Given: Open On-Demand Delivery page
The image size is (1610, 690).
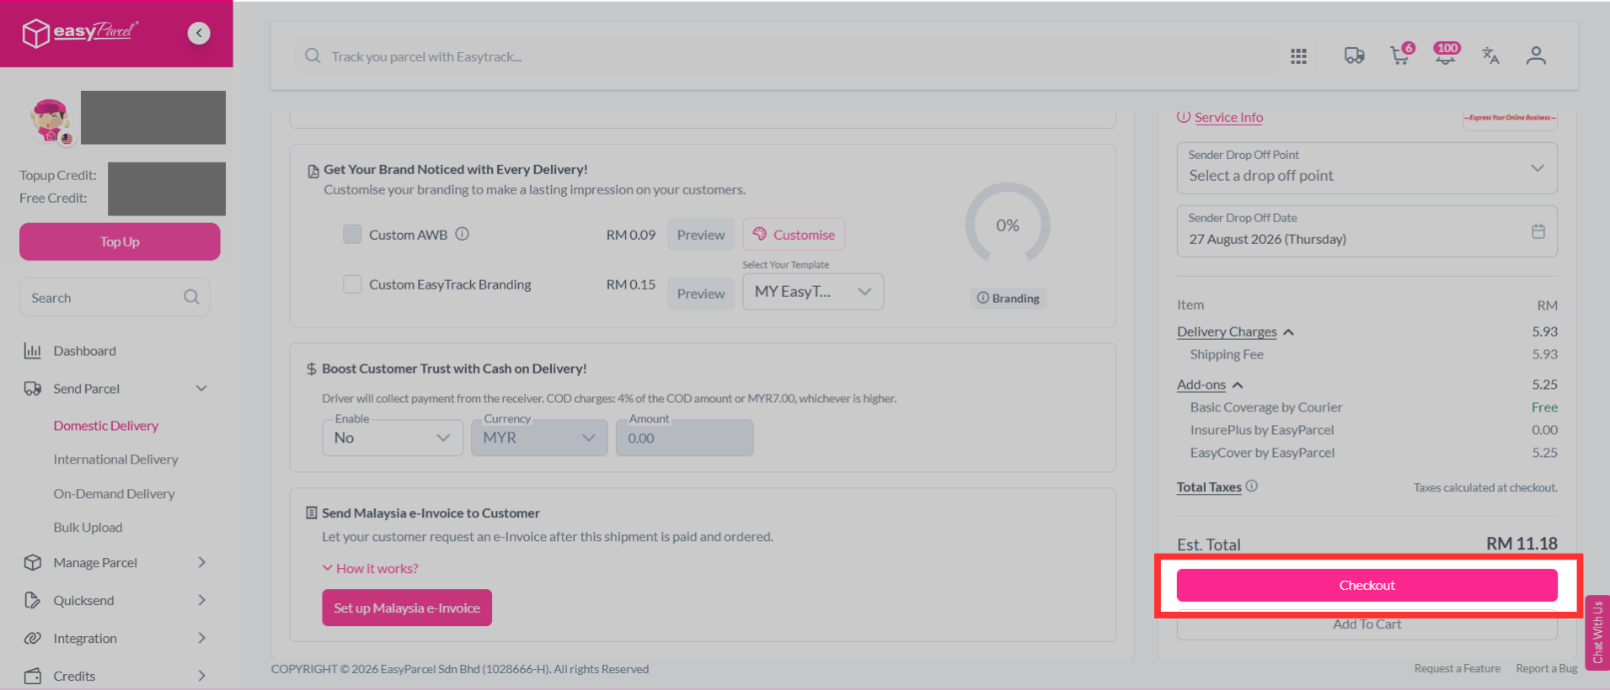Looking at the screenshot, I should click(115, 494).
